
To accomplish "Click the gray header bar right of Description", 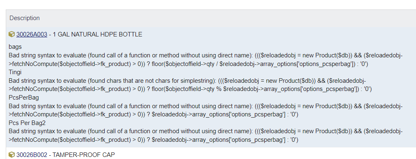I will (x=228, y=18).
